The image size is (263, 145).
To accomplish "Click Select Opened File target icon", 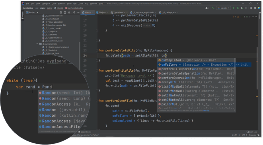I will pyautogui.click(x=61, y=12).
